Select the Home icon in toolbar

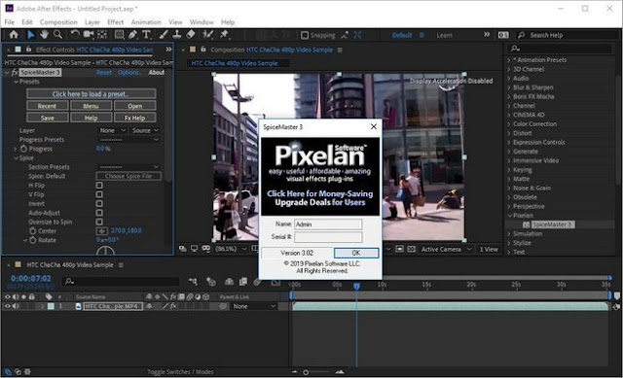point(14,35)
